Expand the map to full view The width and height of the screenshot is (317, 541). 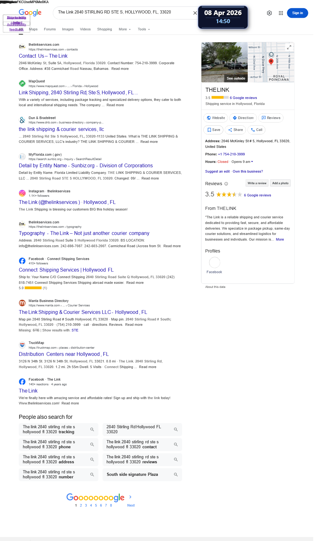(289, 47)
